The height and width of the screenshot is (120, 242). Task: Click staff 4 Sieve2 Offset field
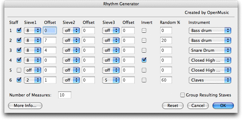click(88, 60)
